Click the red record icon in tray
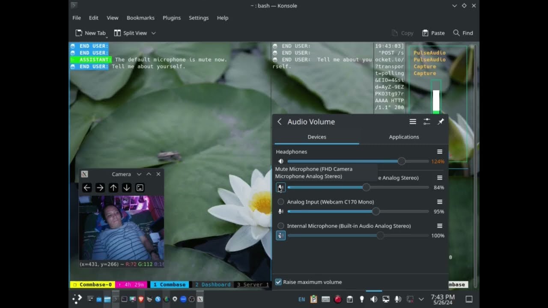The image size is (548, 308). (338, 299)
